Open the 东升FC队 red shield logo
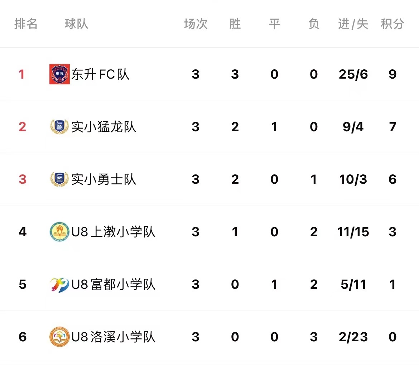This screenshot has width=419, height=372. (59, 74)
